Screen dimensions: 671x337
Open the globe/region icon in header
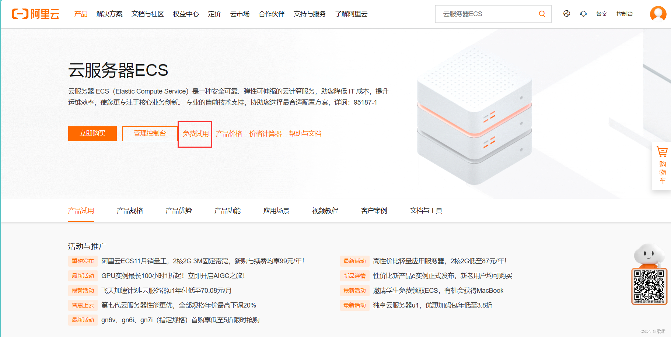click(567, 14)
